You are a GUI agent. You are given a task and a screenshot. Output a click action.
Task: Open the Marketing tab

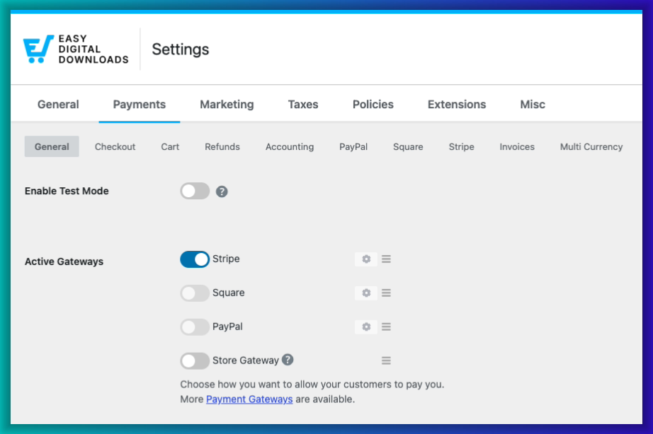[x=227, y=105]
